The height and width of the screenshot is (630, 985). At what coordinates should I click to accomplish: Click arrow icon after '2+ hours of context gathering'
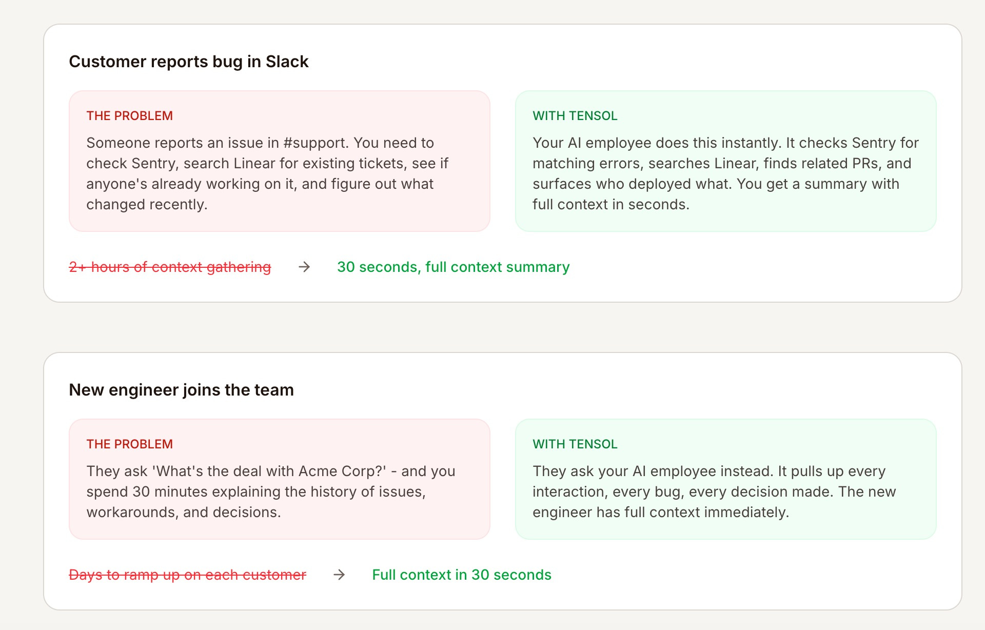pyautogui.click(x=304, y=267)
